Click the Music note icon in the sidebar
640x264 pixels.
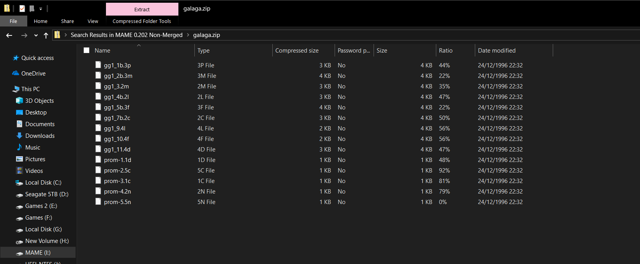point(19,147)
